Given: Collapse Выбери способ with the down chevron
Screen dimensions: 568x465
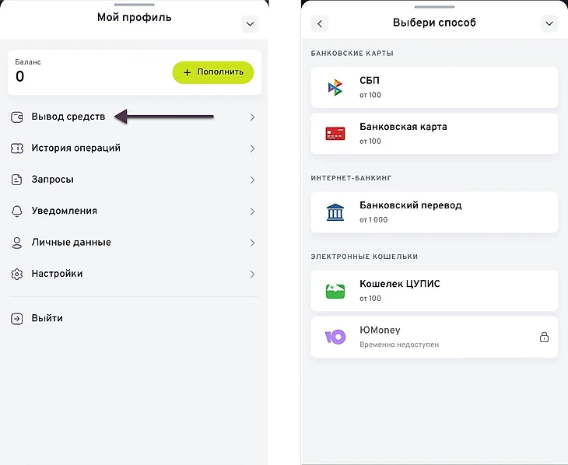Looking at the screenshot, I should point(549,24).
